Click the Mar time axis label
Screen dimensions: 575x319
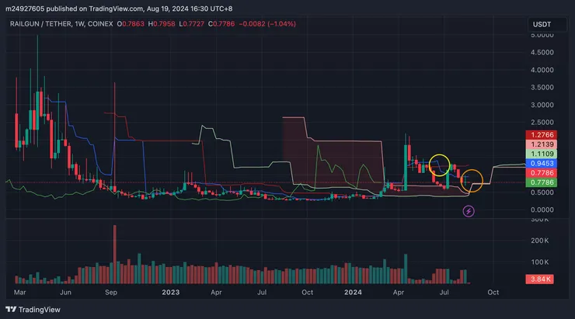19,293
